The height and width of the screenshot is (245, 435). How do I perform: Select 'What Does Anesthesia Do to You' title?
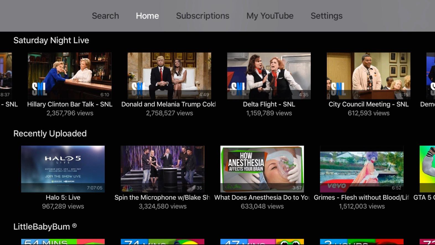[x=262, y=197]
